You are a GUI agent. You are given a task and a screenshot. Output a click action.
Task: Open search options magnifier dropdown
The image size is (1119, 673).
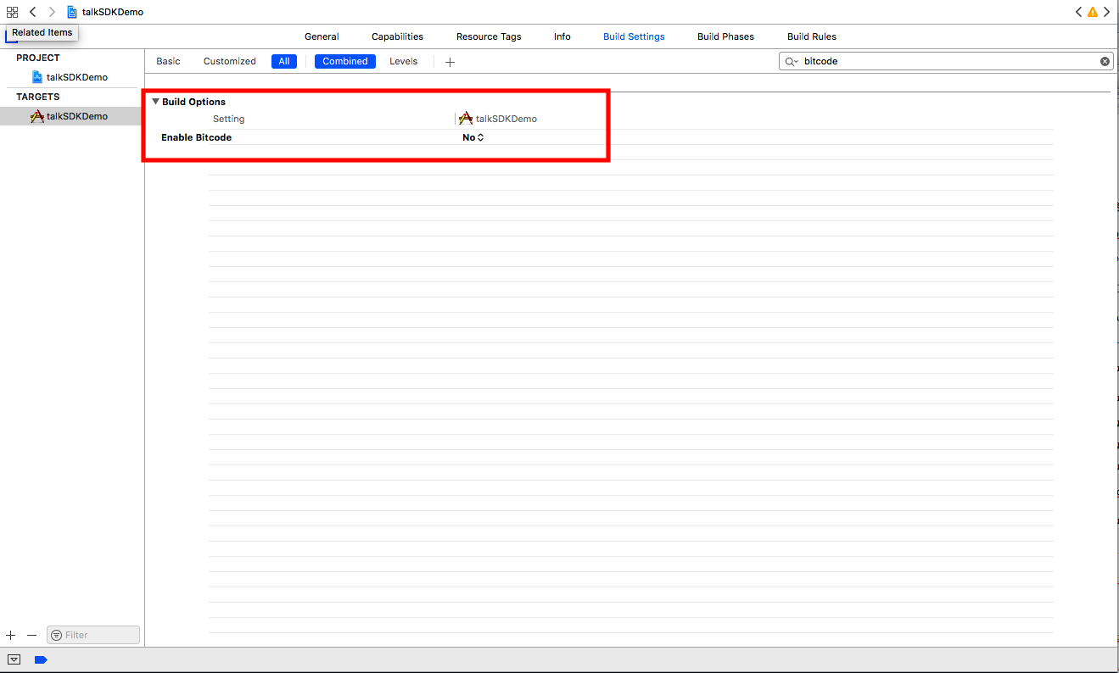(x=791, y=61)
